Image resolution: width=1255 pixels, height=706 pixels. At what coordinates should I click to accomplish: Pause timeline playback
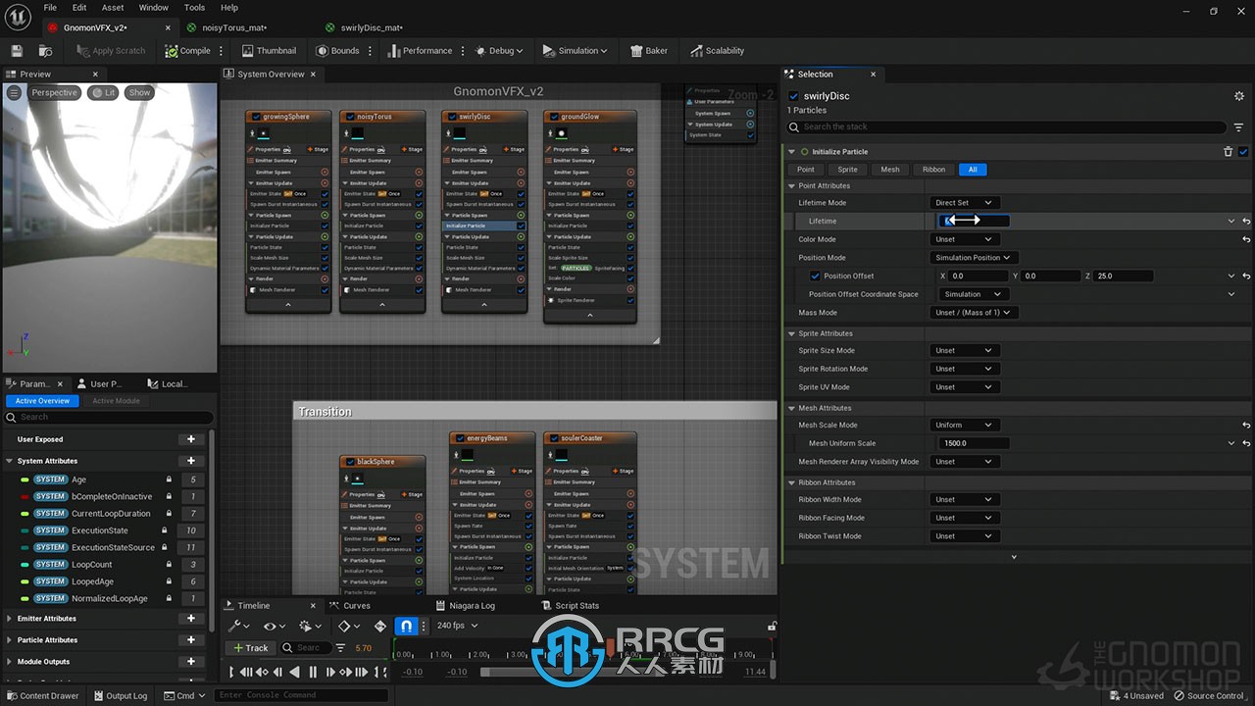pyautogui.click(x=313, y=672)
